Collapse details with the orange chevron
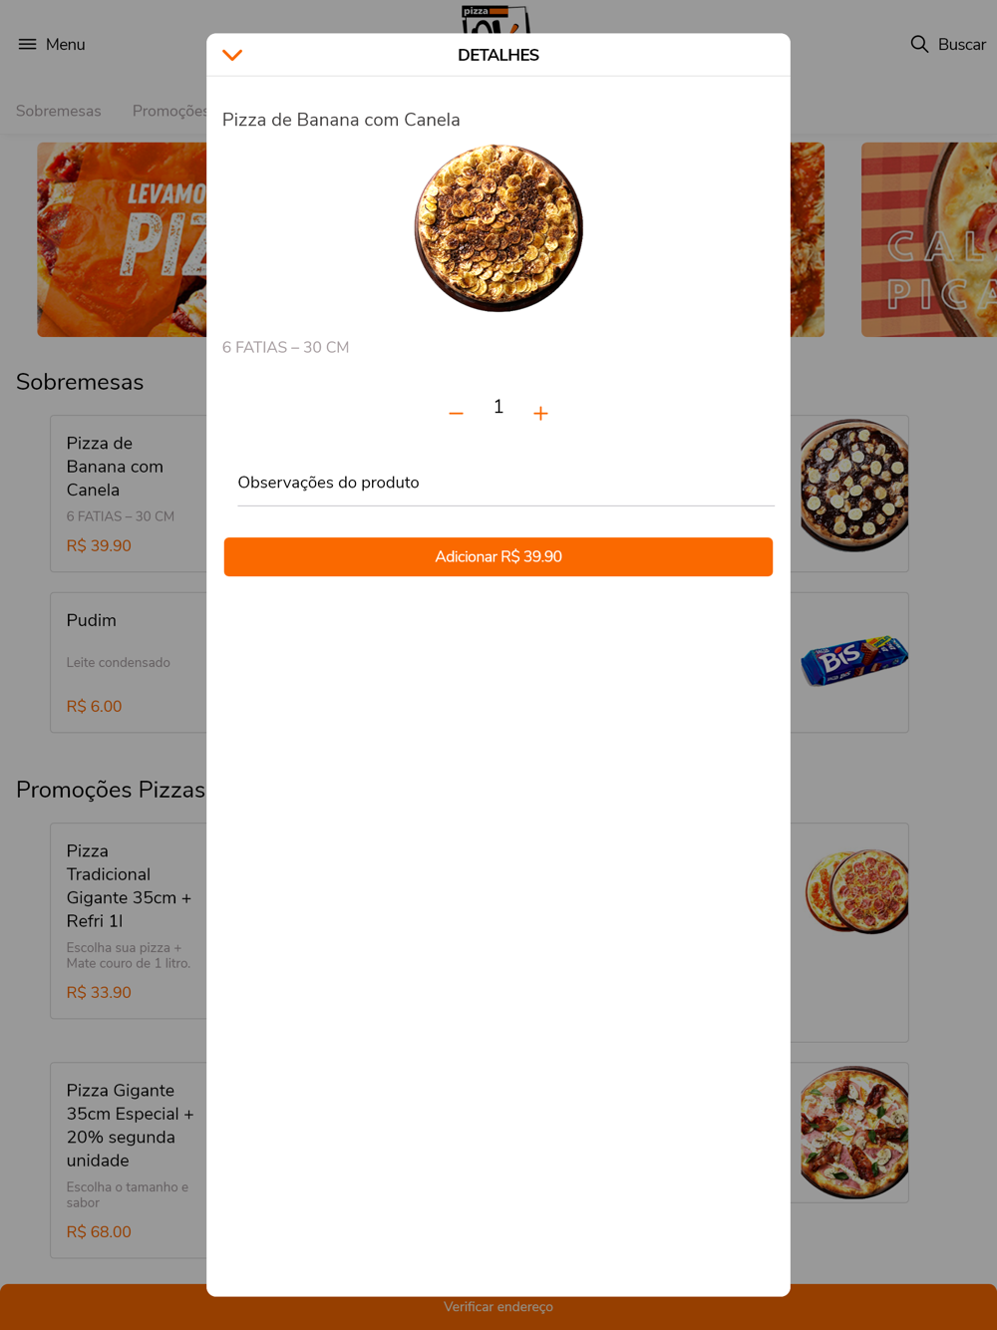Viewport: 997px width, 1330px height. tap(232, 55)
